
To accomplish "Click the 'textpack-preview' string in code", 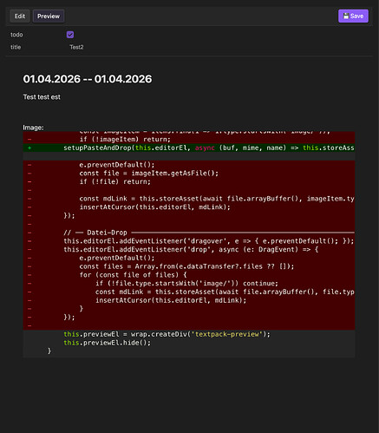I will [227, 334].
